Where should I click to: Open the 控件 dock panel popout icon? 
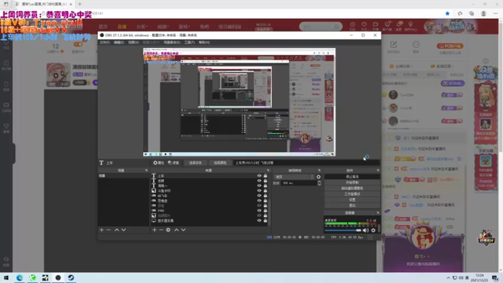point(378,170)
